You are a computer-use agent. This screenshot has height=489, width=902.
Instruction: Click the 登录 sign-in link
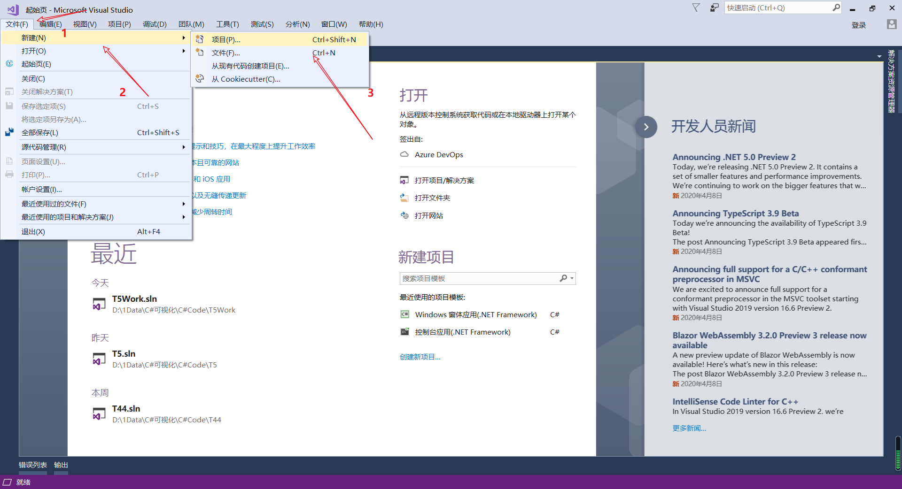[x=858, y=25]
